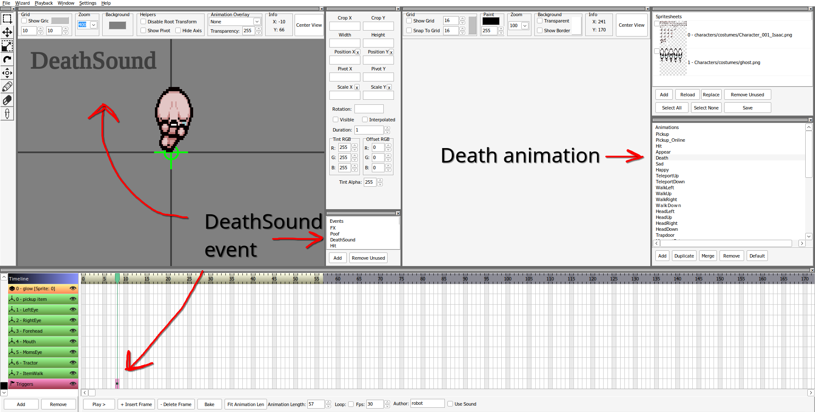815x412 pixels.
Task: Select the Color picker eyedropper tool
Action: click(7, 114)
